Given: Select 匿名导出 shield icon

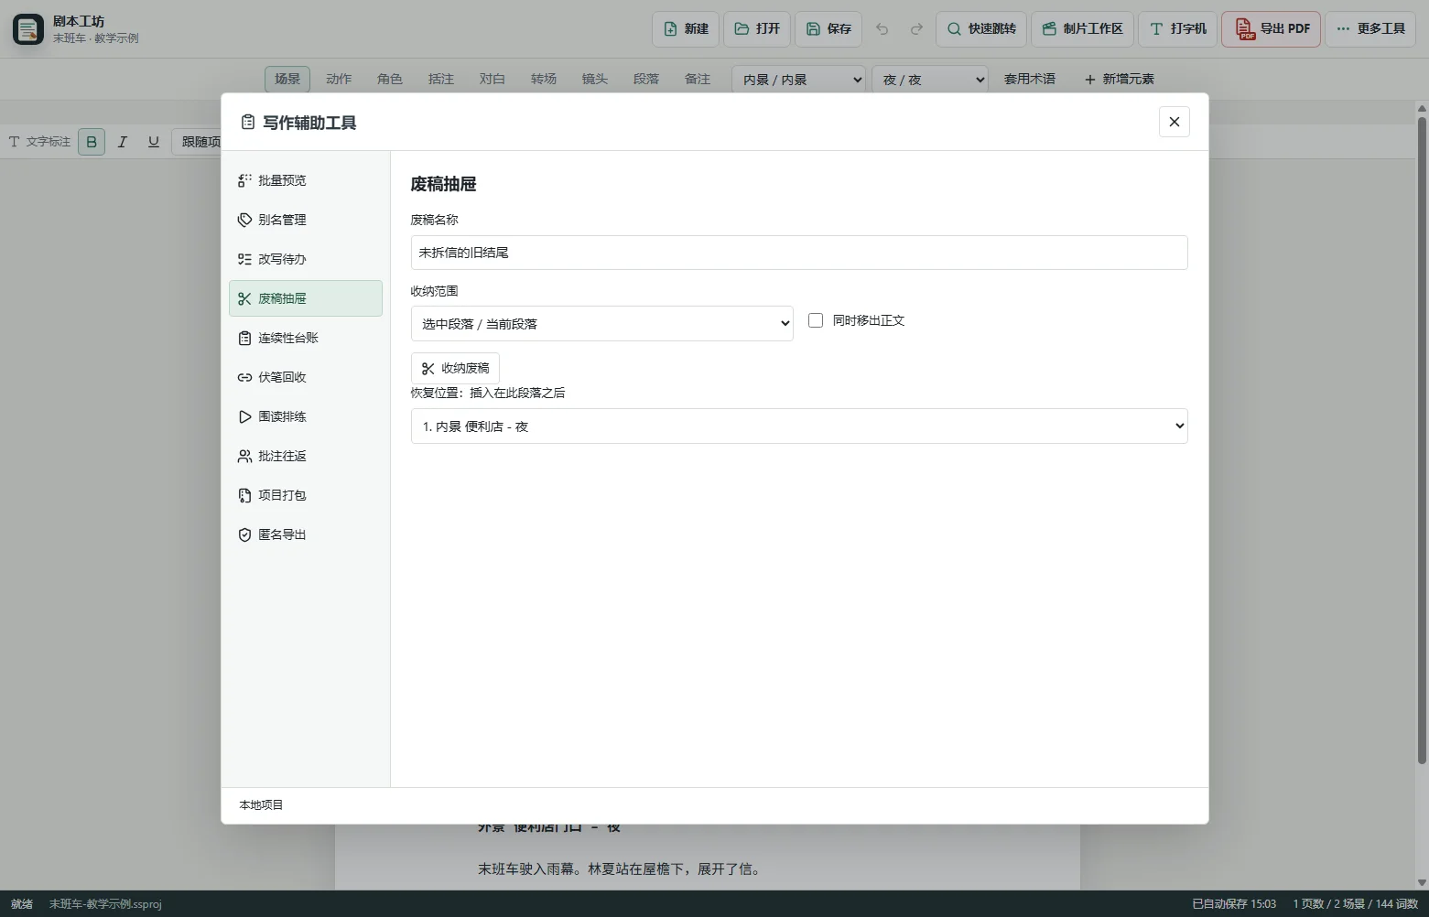Looking at the screenshot, I should [244, 534].
